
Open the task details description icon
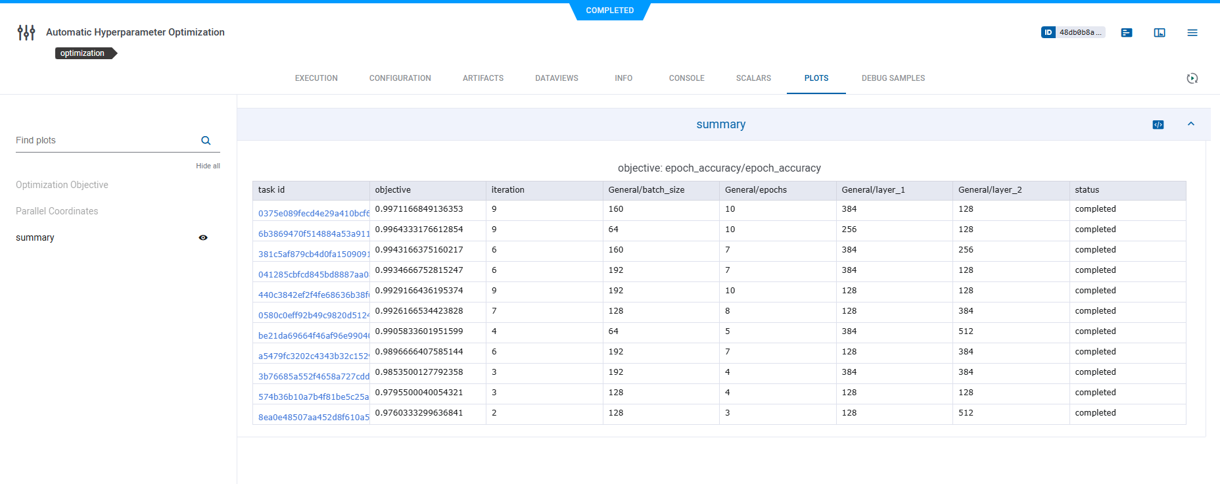pos(1127,32)
